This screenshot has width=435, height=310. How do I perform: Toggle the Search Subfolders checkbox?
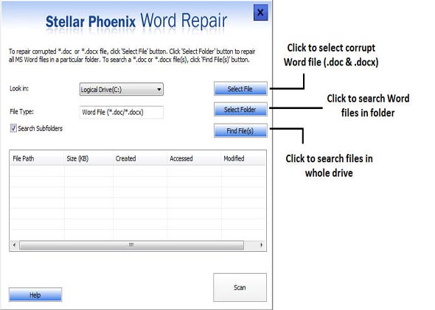click(13, 128)
